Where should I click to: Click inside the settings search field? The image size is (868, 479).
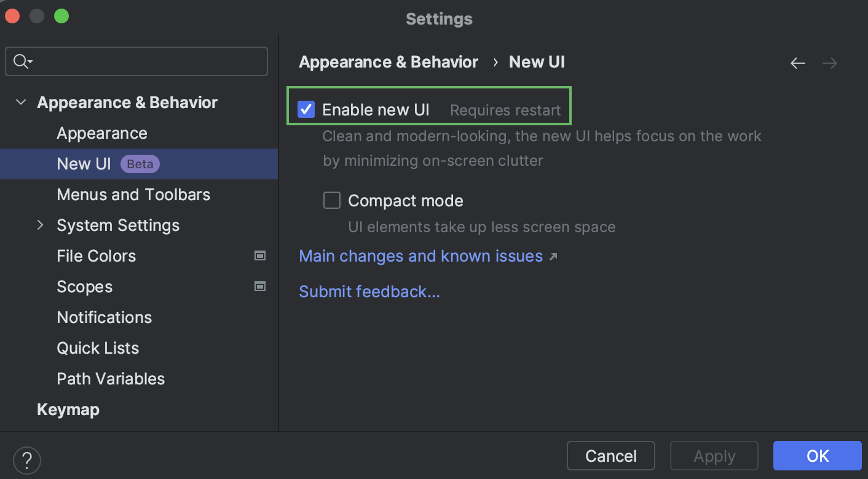[135, 61]
